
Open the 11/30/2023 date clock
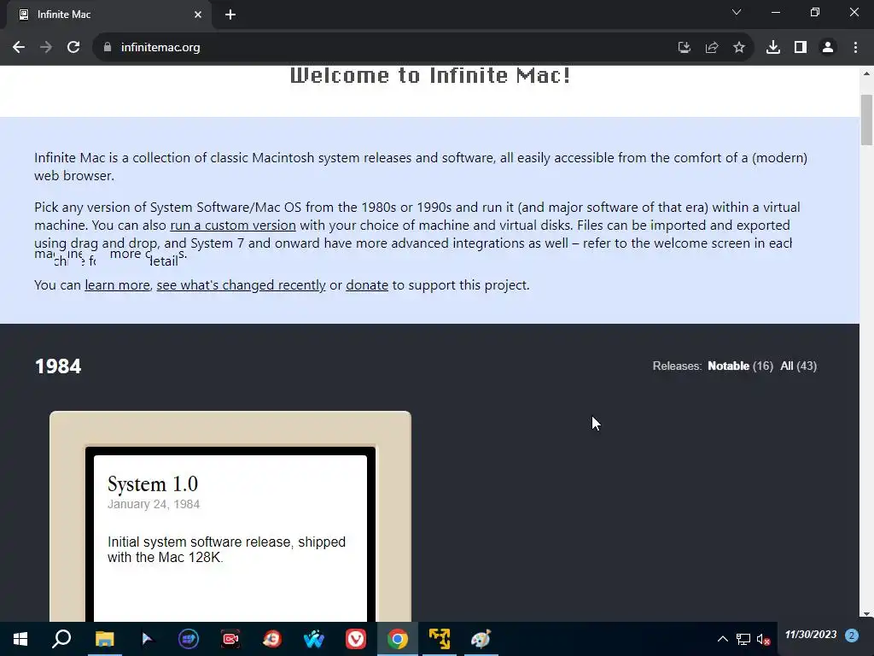(811, 635)
